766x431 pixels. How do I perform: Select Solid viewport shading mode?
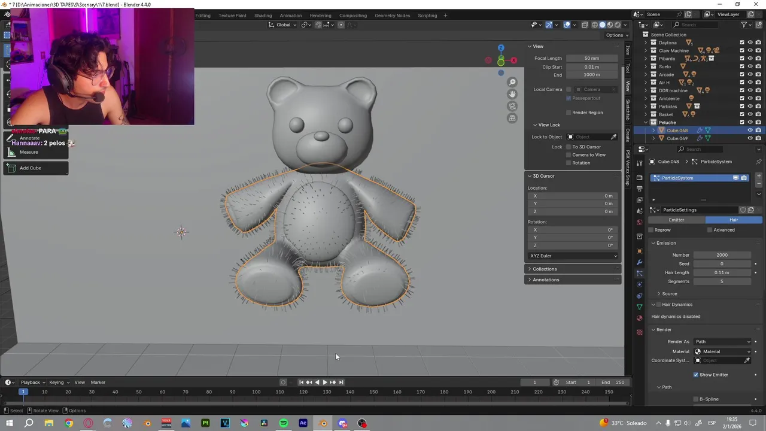[x=602, y=25]
